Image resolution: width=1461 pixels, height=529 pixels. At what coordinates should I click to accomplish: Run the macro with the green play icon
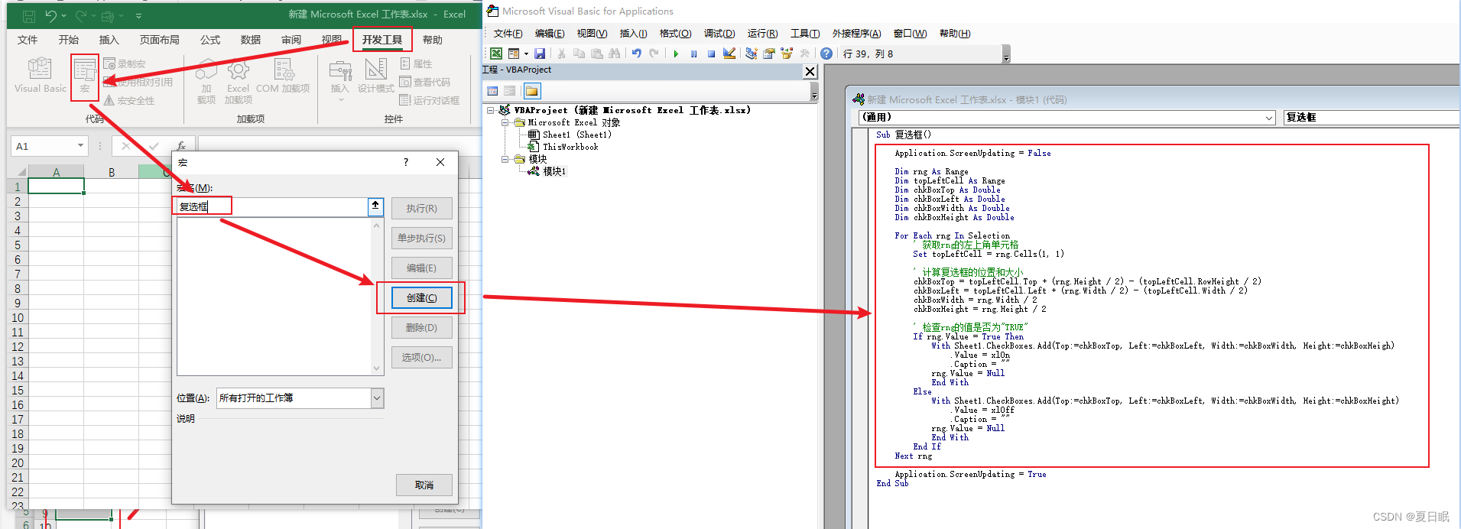point(676,54)
